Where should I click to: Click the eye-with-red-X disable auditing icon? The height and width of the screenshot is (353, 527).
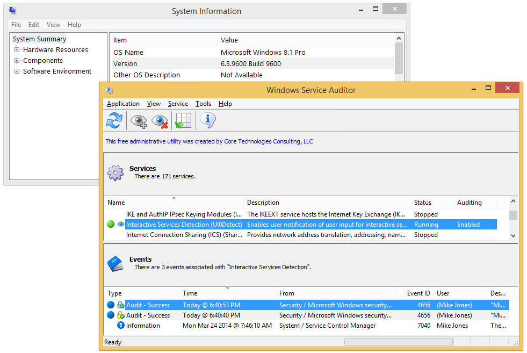click(160, 121)
